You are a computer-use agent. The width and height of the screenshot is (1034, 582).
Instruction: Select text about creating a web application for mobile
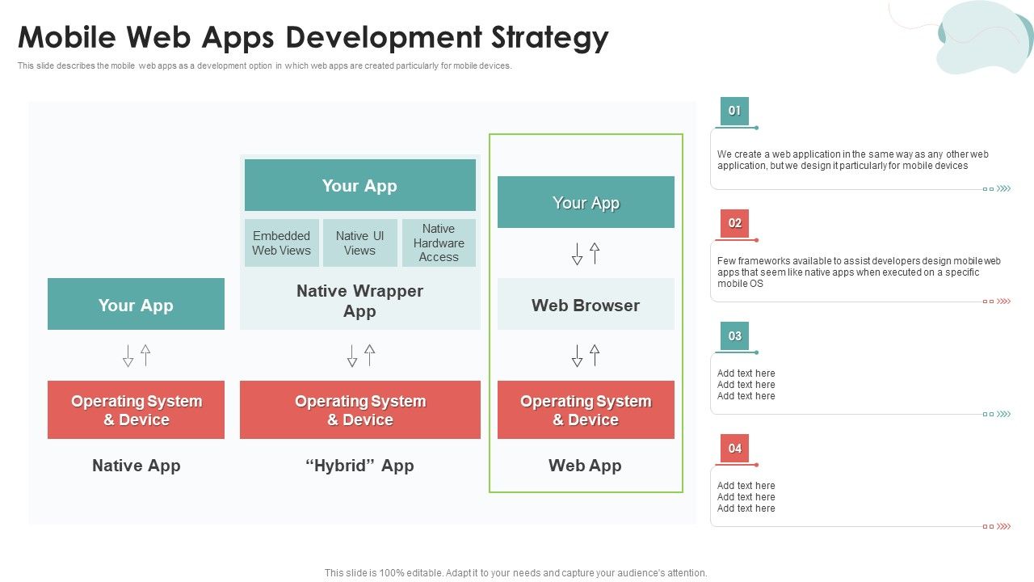coord(853,160)
